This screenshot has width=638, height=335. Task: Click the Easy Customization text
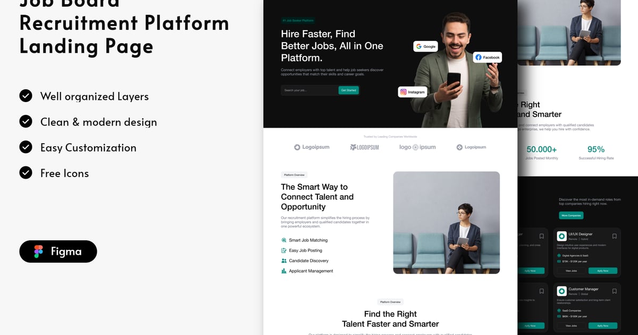[88, 147]
